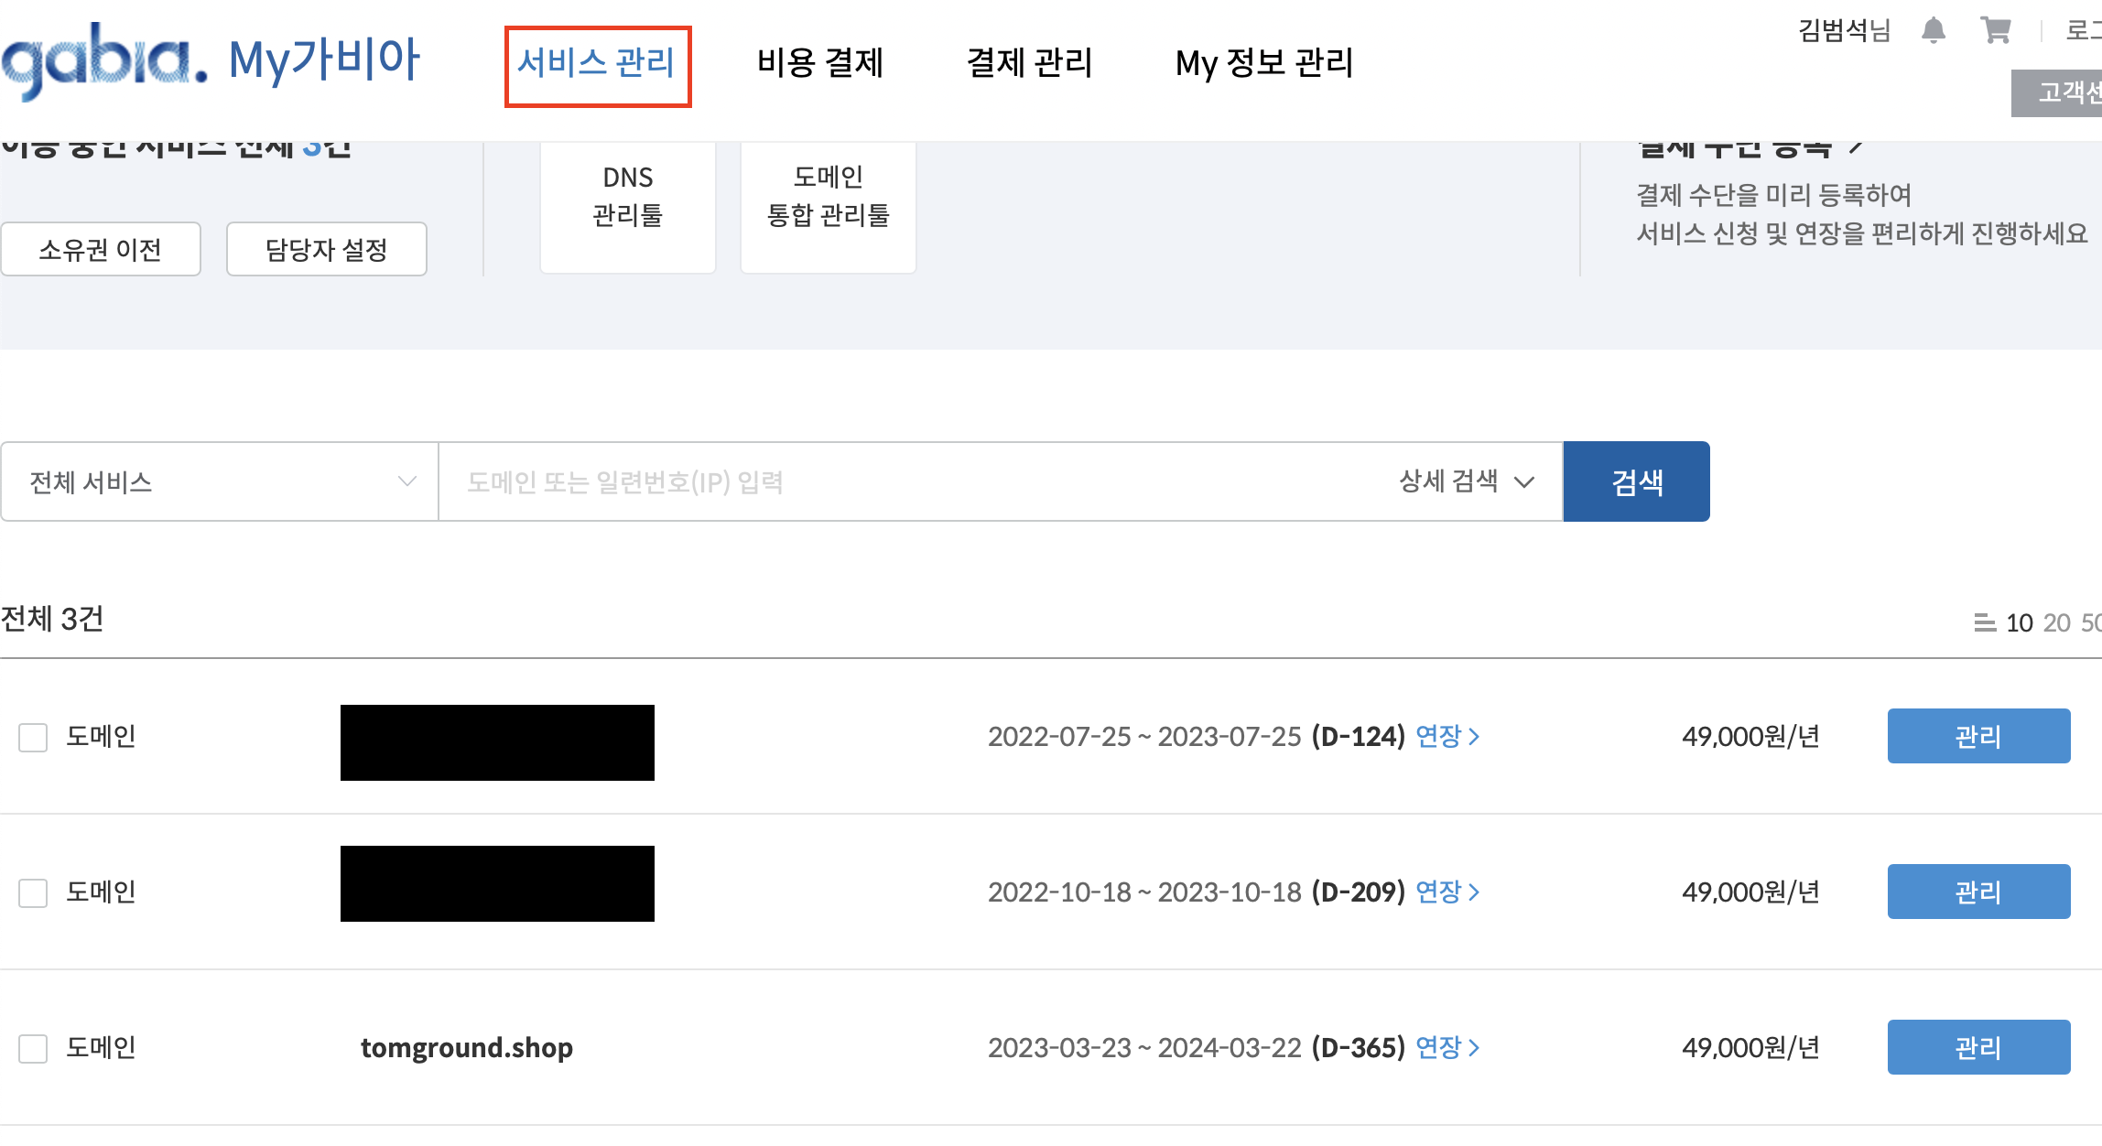The width and height of the screenshot is (2102, 1146).
Task: Click the 소유권 이전 button
Action: pyautogui.click(x=101, y=249)
